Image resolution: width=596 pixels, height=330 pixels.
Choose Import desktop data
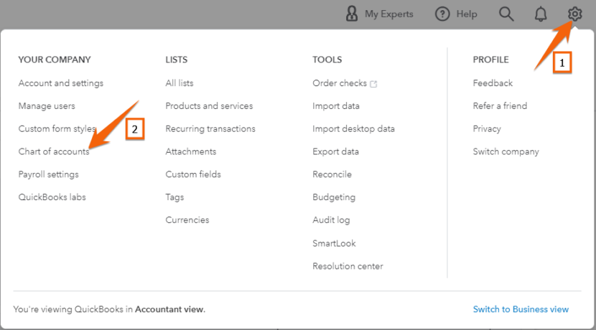[353, 128]
